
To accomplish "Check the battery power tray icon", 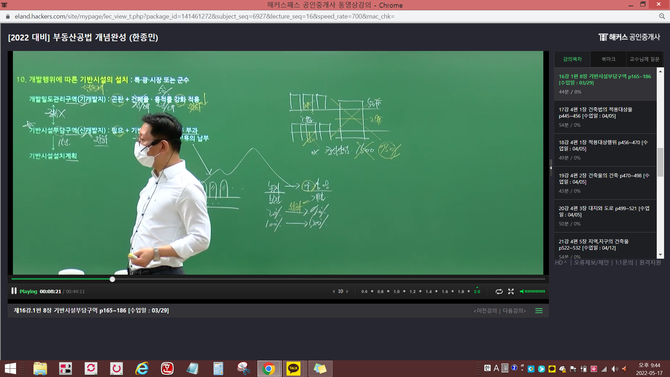I will coord(583,369).
